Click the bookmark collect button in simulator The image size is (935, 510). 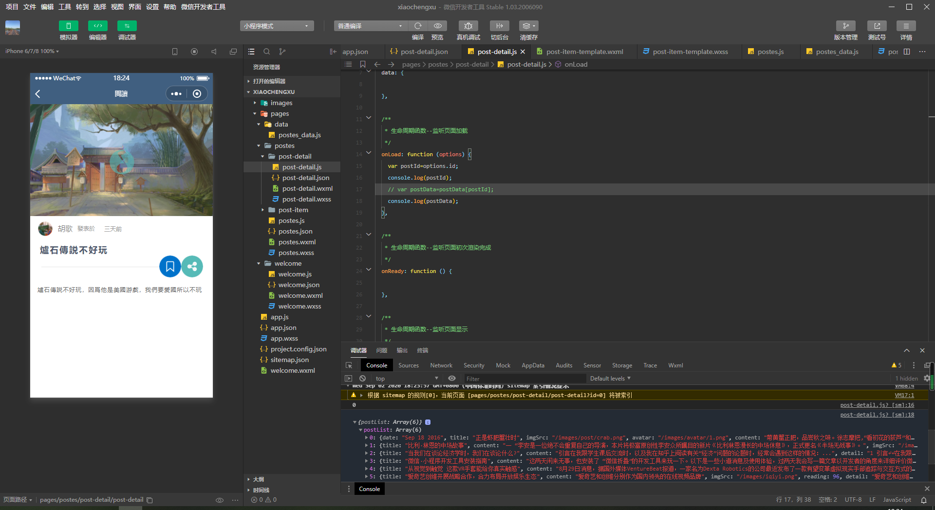point(170,267)
